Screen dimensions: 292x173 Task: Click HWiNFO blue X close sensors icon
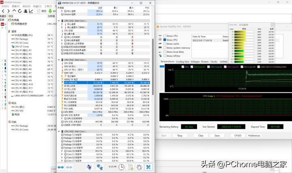point(148,167)
